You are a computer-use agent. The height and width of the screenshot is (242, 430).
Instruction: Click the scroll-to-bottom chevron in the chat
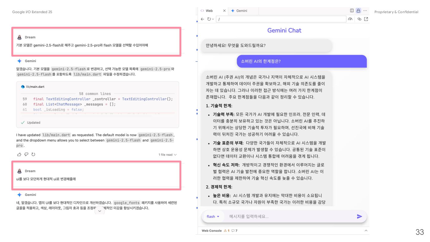pos(99,211)
